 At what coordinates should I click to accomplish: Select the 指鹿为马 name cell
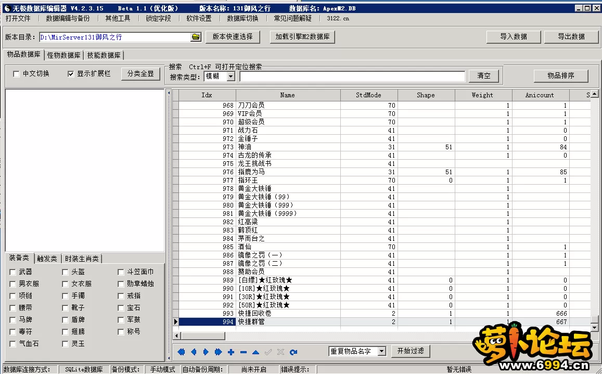point(288,172)
